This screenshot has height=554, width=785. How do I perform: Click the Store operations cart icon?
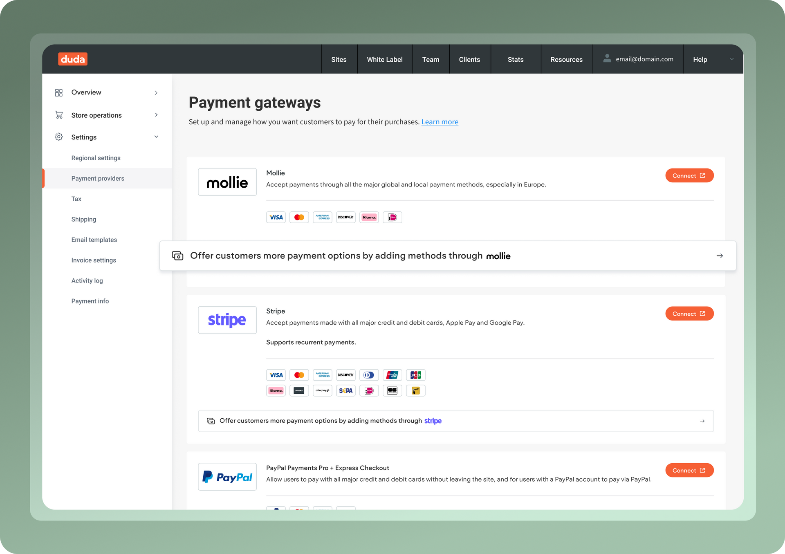[59, 115]
